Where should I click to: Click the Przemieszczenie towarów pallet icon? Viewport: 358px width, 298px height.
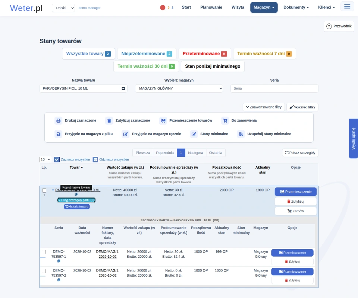(163, 121)
